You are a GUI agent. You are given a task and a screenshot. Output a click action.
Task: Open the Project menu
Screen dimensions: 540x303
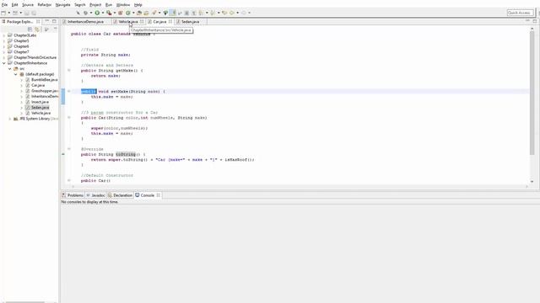[95, 5]
